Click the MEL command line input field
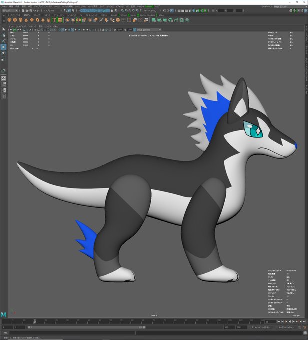The image size is (308, 340). (72, 333)
